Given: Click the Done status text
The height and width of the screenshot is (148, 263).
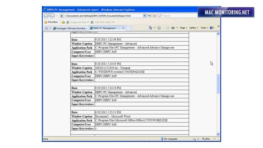Looking at the screenshot, I should (46, 139).
